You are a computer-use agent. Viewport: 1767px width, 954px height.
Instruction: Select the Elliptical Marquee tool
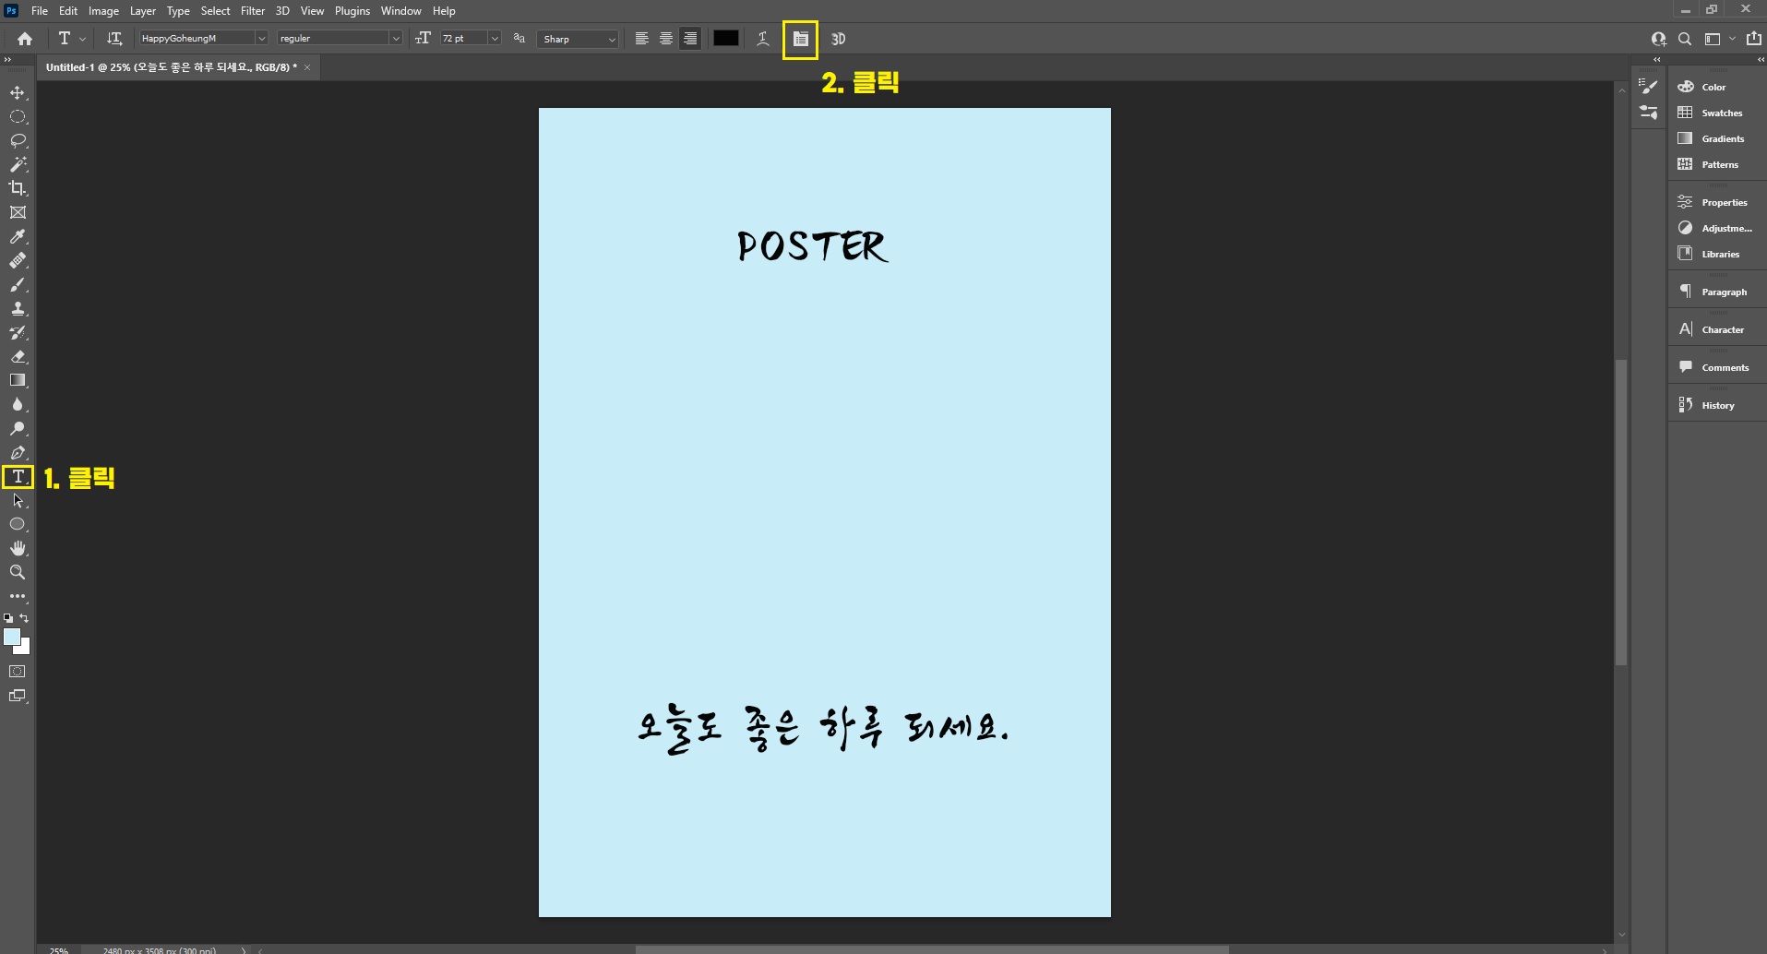18,116
